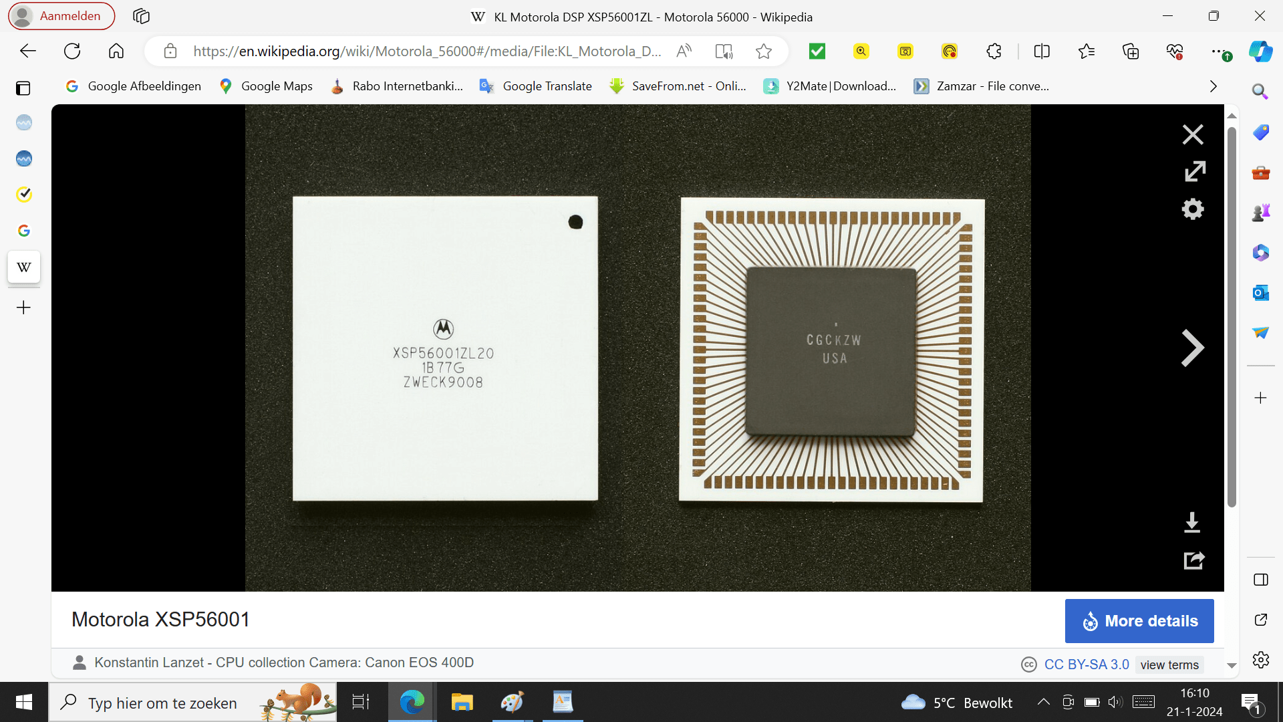Click the Wikipedia URL address bar

[428, 51]
